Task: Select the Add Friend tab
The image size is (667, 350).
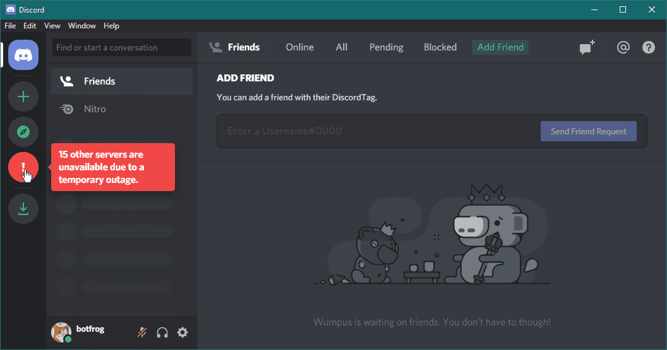Action: 500,47
